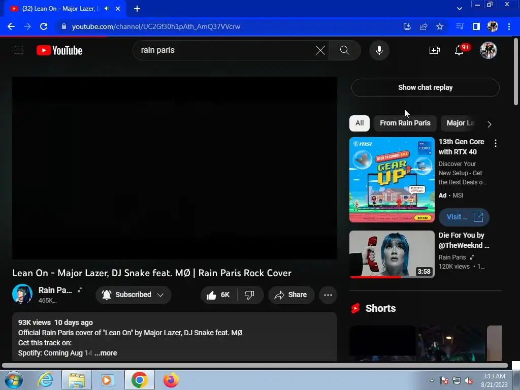This screenshot has height=390, width=520.
Task: Click the URL address bar
Action: tap(229, 26)
